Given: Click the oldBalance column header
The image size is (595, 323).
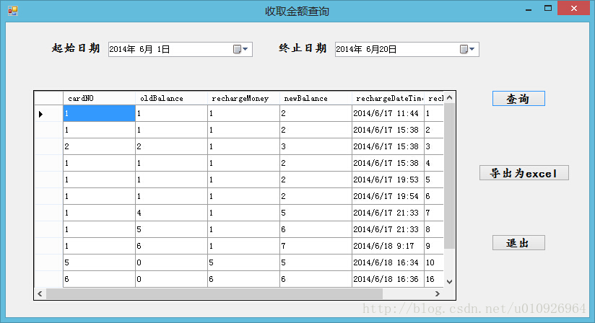Looking at the screenshot, I should pos(171,98).
